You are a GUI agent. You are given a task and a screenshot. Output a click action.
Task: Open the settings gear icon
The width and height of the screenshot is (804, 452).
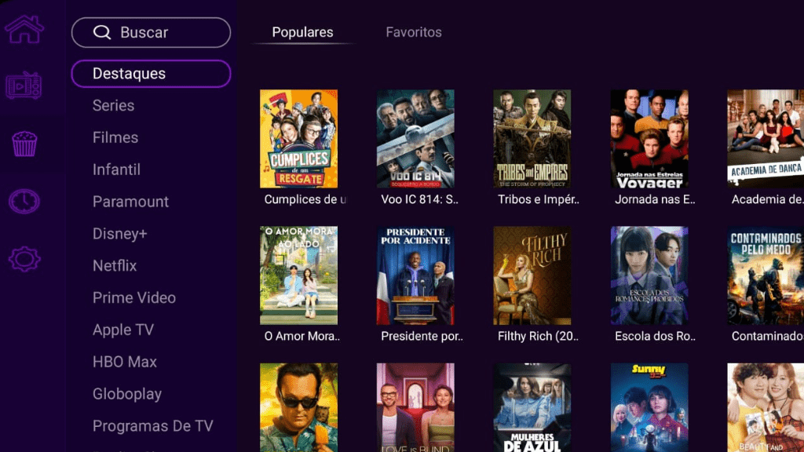pyautogui.click(x=24, y=259)
